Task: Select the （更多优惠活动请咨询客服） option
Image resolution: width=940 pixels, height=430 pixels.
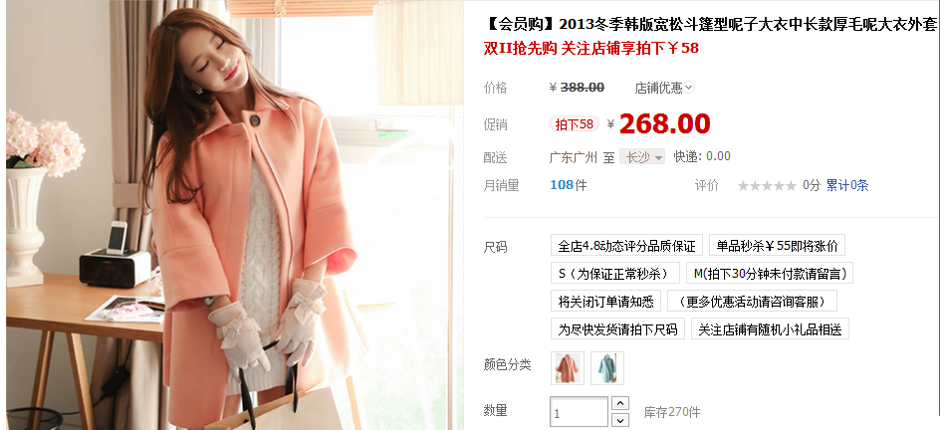Action: point(753,301)
